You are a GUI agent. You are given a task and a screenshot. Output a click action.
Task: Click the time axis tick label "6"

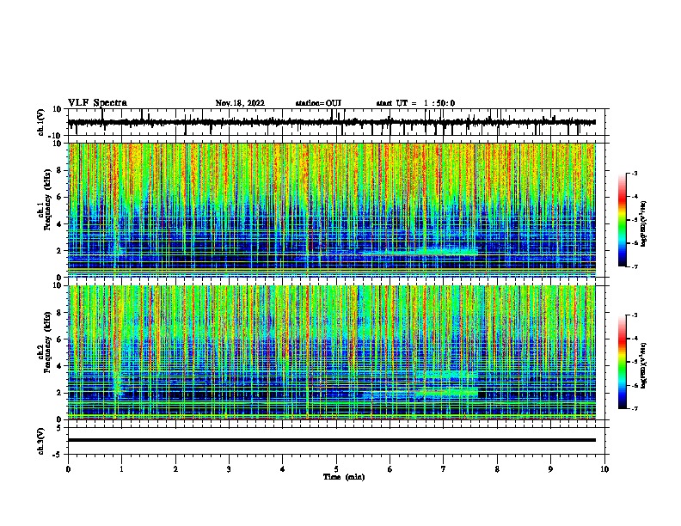tap(390, 469)
